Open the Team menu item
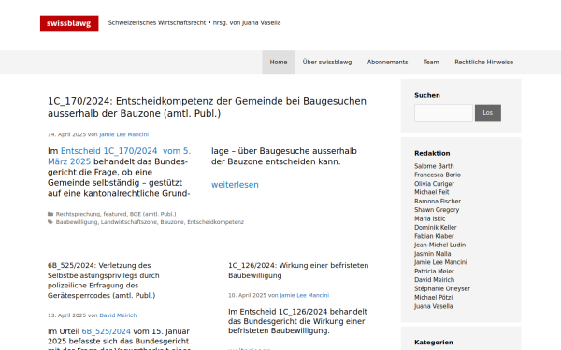561x350 pixels. [431, 63]
